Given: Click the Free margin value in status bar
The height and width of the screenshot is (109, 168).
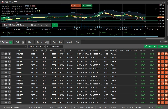Looking at the screenshot, I should 88,108.
